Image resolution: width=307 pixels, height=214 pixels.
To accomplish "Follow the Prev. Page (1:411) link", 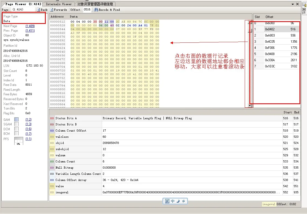I will point(30,31).
